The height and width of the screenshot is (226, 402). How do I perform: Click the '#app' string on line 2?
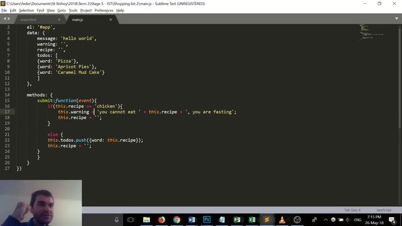click(x=45, y=27)
